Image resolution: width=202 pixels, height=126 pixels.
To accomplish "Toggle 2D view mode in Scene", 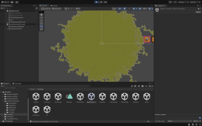I will click(x=120, y=8).
